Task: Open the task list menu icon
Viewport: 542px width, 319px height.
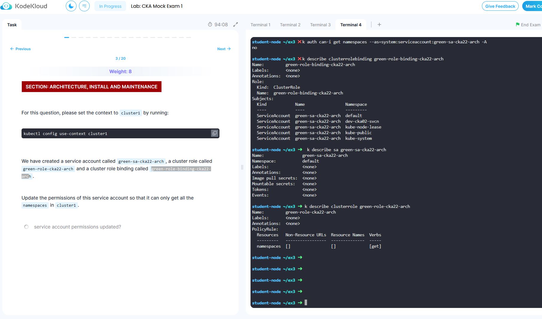Action: pos(84,6)
